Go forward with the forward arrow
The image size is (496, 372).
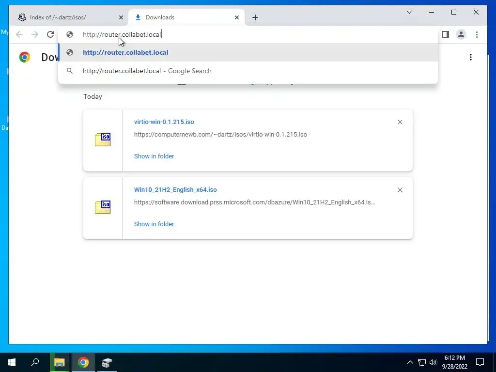coord(35,34)
